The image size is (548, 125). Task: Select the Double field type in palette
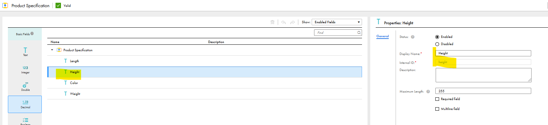25,87
